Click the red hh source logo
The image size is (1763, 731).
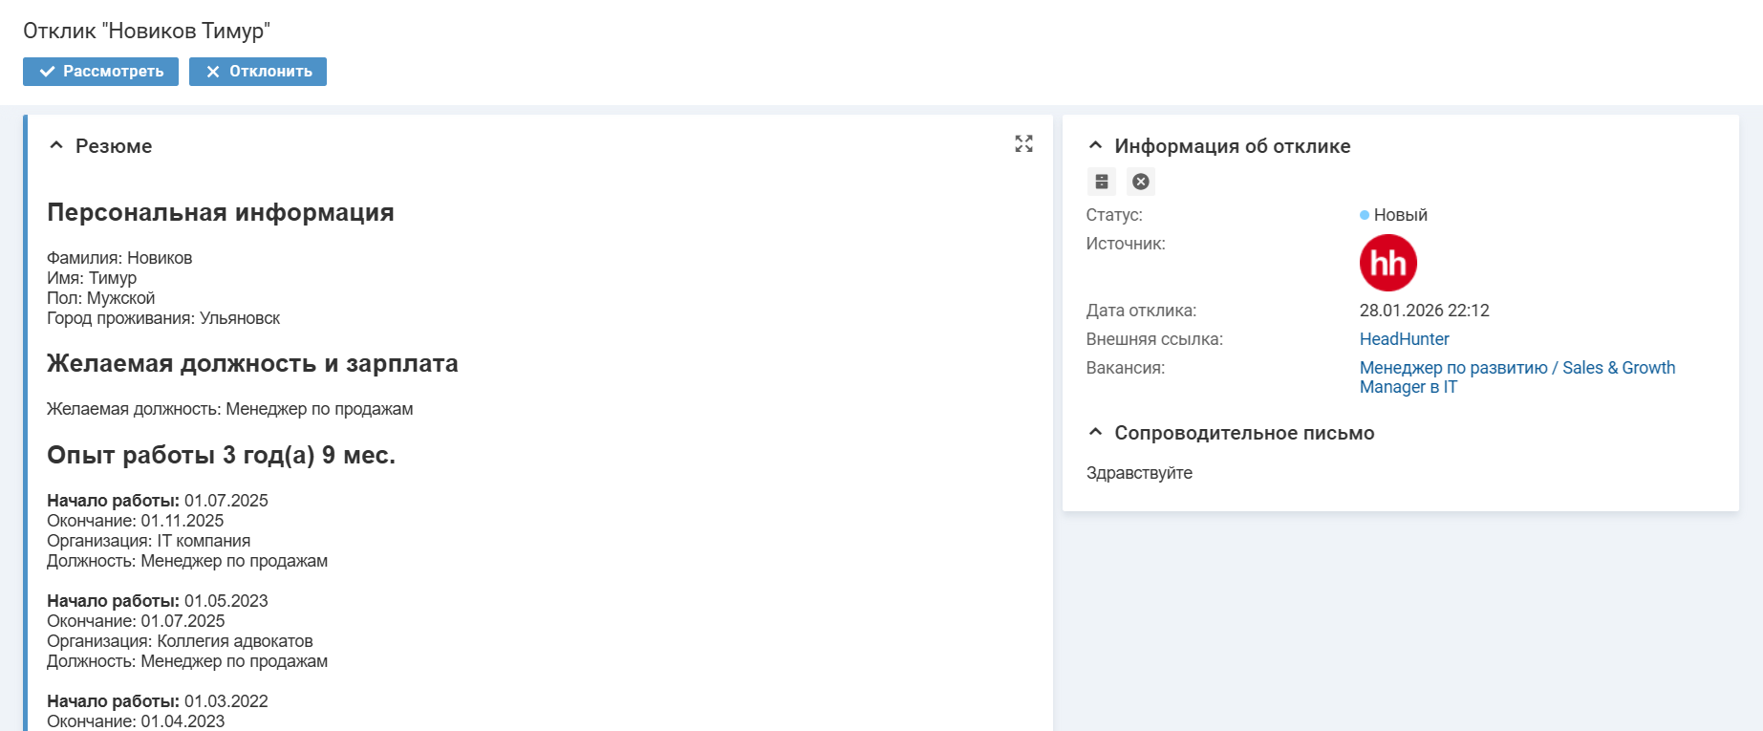[x=1387, y=263]
